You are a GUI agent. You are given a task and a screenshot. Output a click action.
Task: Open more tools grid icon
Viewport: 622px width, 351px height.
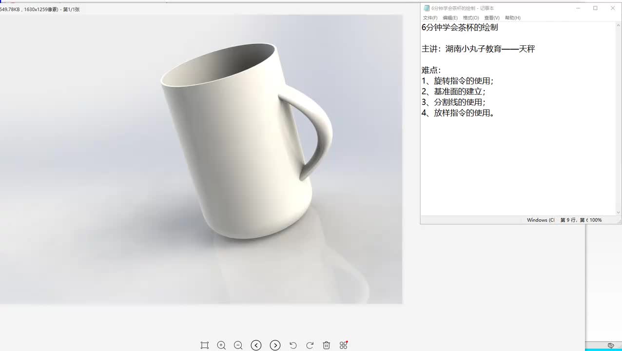(x=344, y=345)
